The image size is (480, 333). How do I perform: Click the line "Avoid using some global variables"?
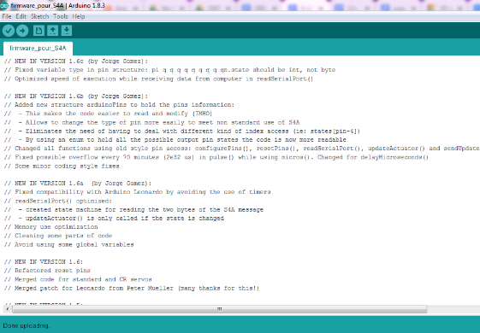(69, 244)
